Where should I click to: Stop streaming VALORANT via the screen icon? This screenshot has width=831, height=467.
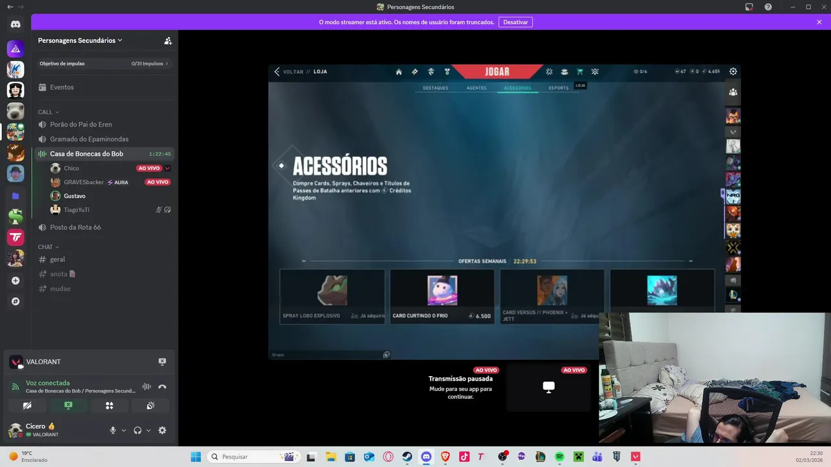point(162,362)
